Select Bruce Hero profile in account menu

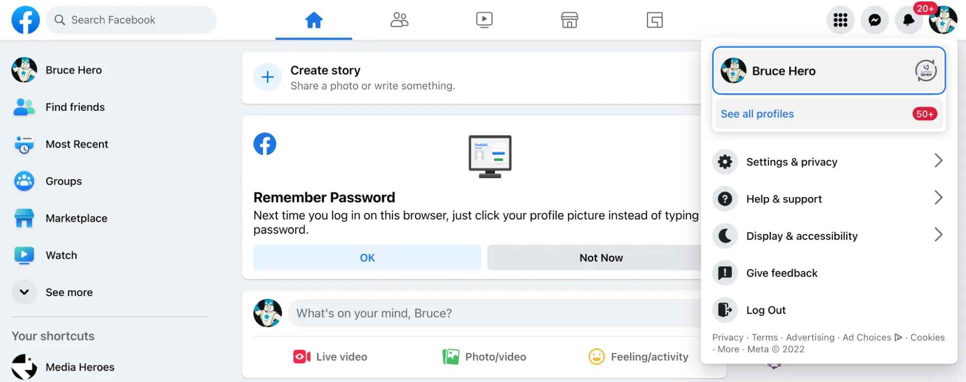coord(829,71)
